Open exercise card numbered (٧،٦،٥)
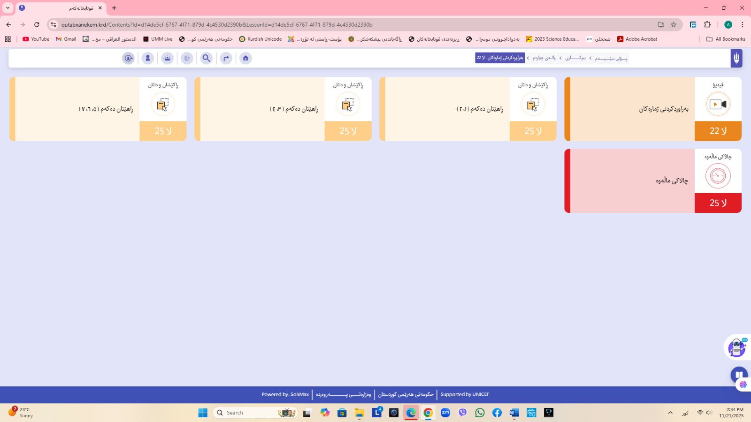Viewport: 751px width, 422px height. (98, 109)
